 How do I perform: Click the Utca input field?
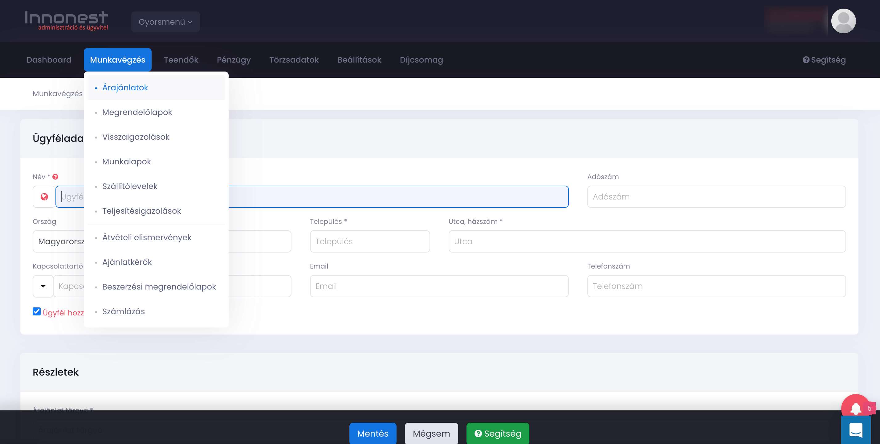[647, 241]
